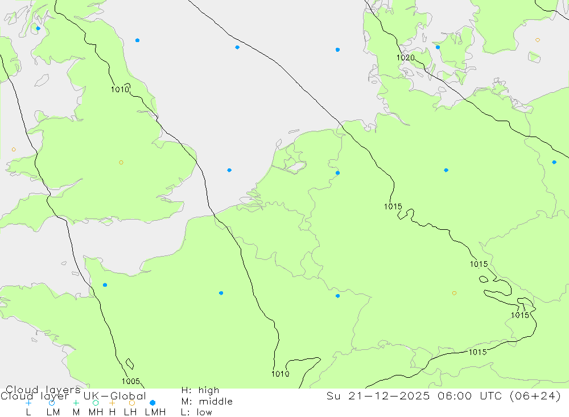Select the orange cloud marker over central England
The height and width of the screenshot is (417, 569).
coord(121,163)
